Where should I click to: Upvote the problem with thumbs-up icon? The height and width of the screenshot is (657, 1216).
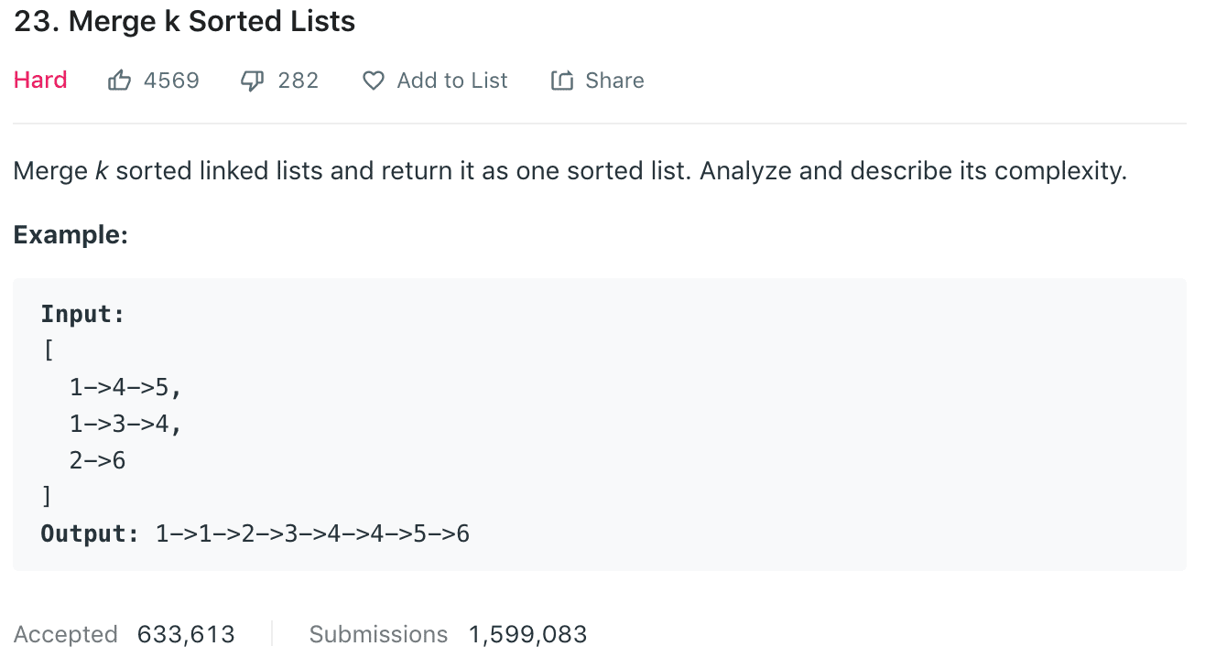click(x=119, y=81)
